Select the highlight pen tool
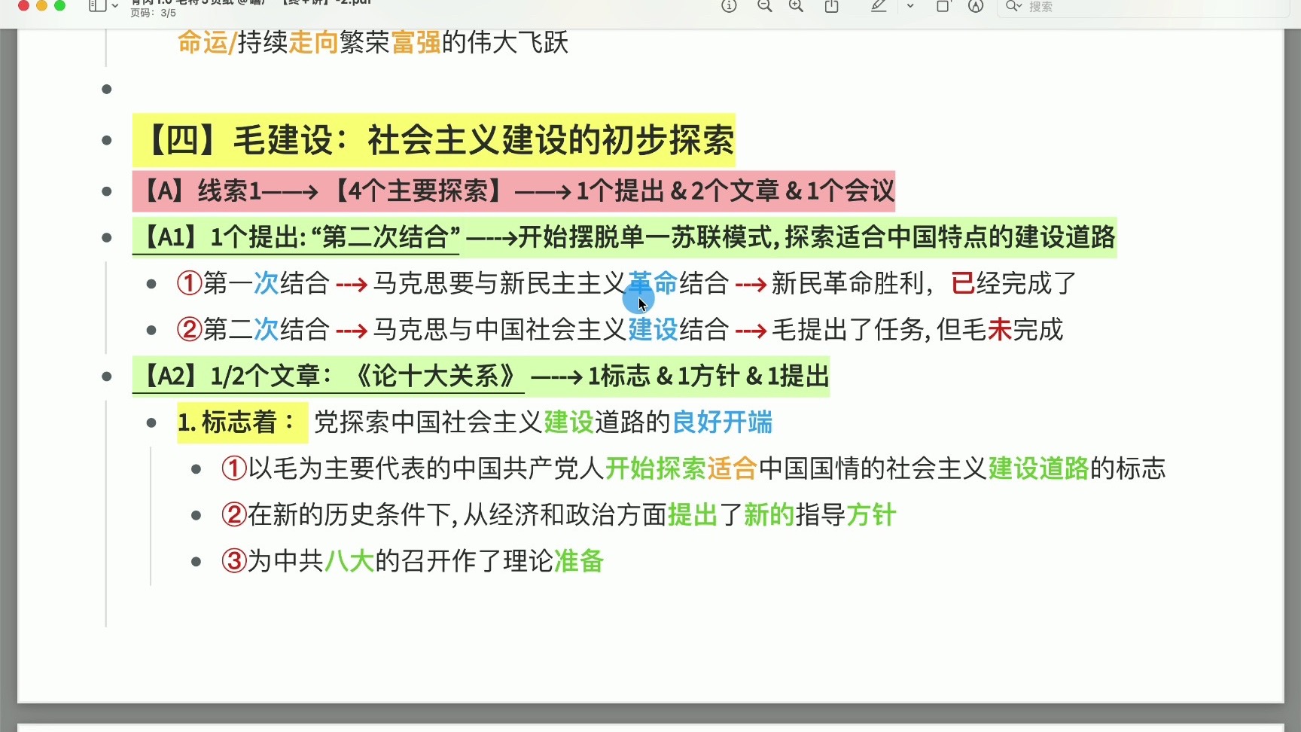 point(879,6)
